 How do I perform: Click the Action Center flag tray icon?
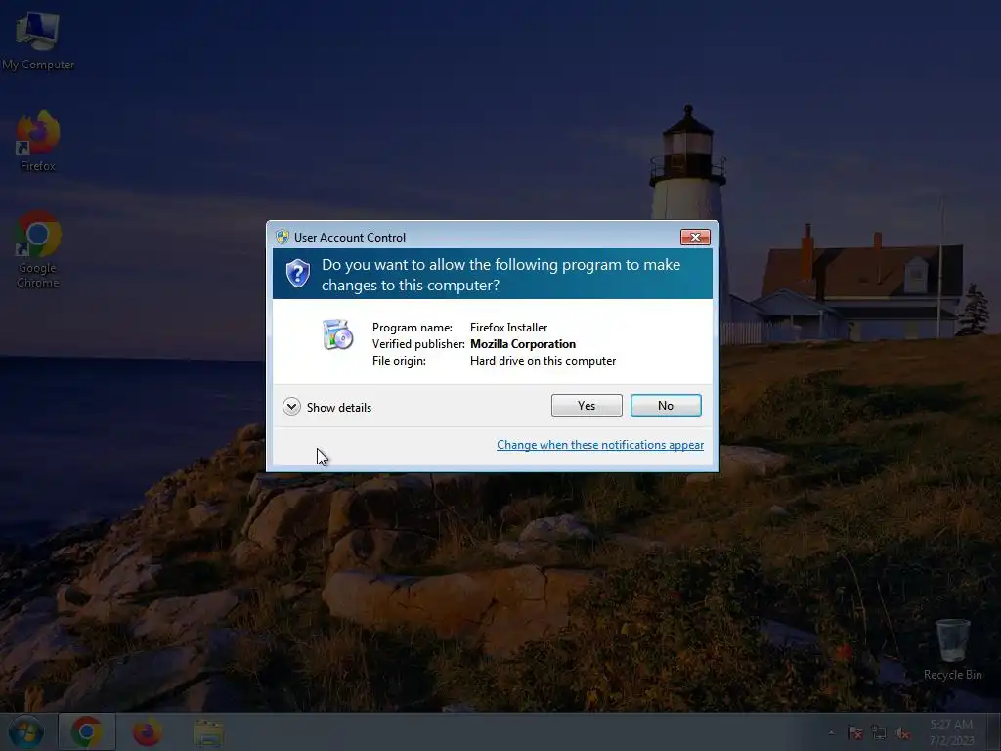click(855, 733)
